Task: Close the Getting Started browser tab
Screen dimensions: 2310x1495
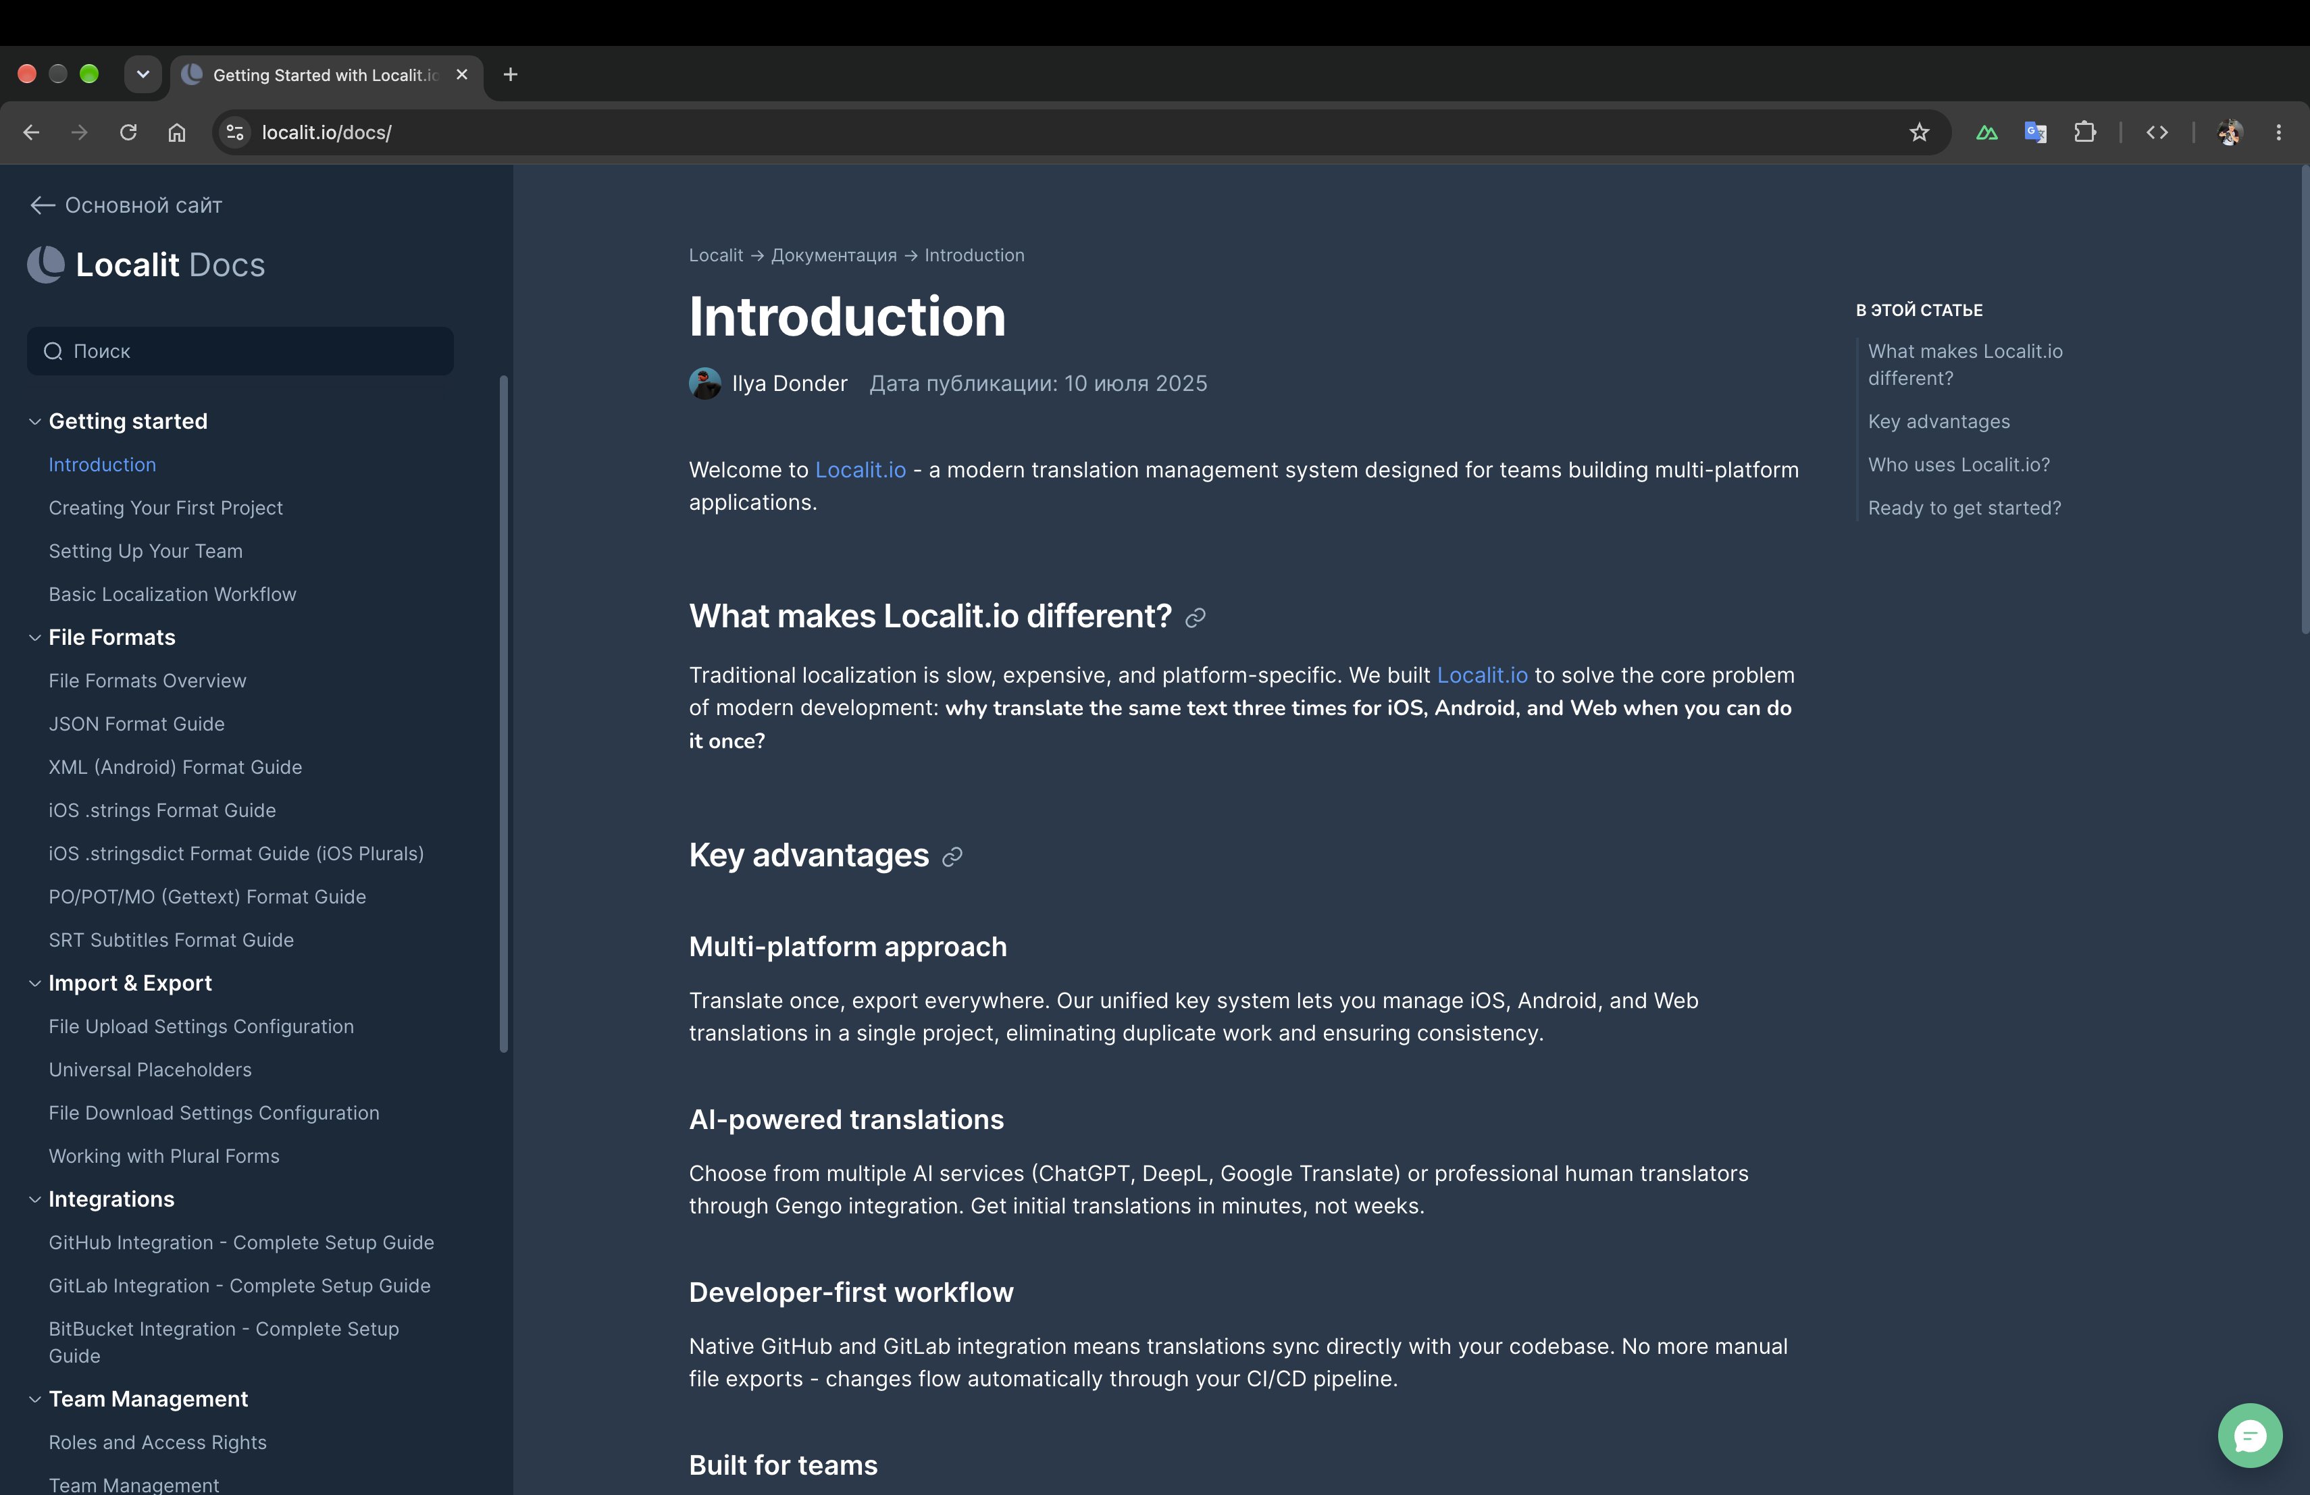Action: click(462, 75)
